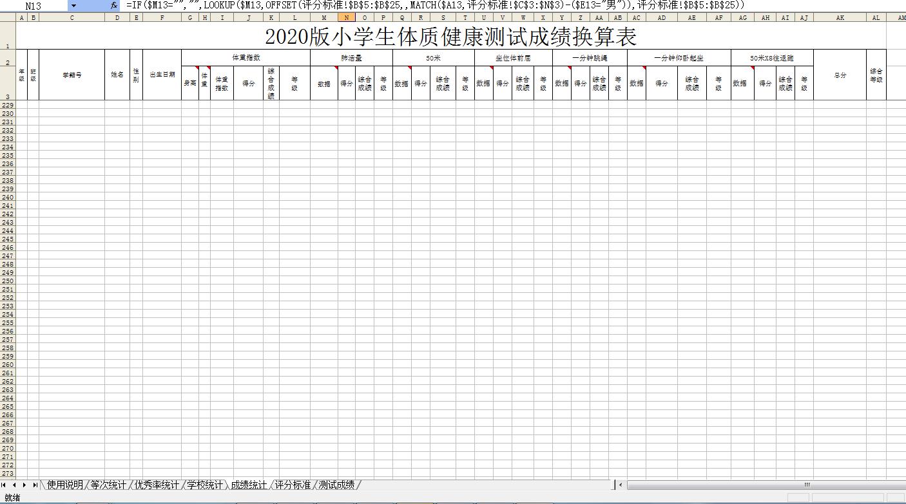Viewport: 906px width, 504px height.
Task: Click the Name Box showing N13
Action: [35, 6]
